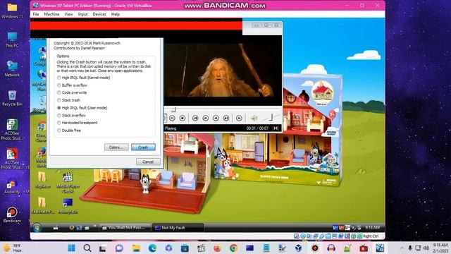Open Bandicam recorder icon on taskbar
This screenshot has width=451, height=254.
[x=315, y=248]
